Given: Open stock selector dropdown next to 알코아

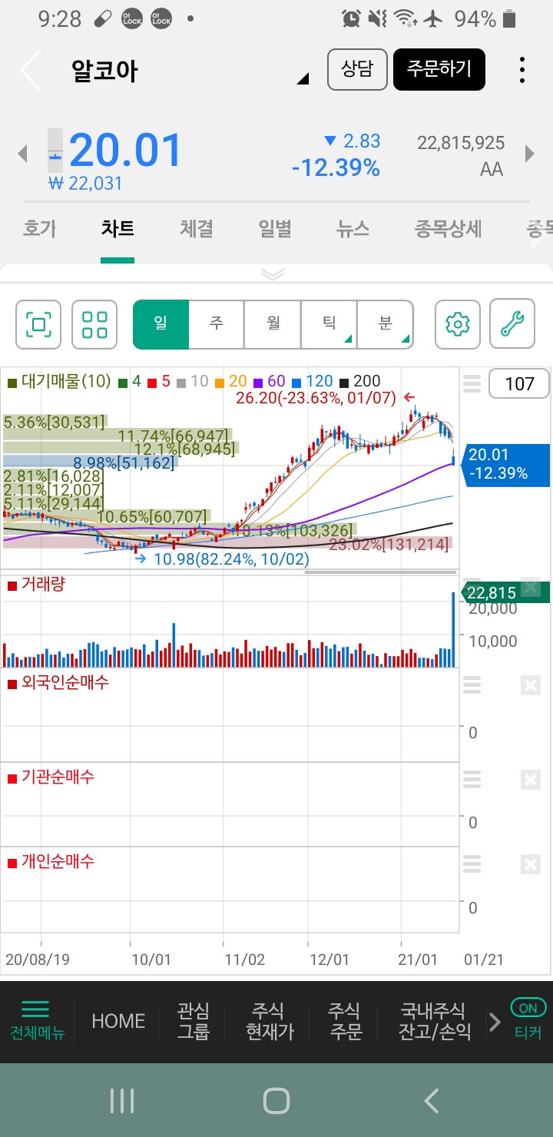Looking at the screenshot, I should [x=303, y=78].
